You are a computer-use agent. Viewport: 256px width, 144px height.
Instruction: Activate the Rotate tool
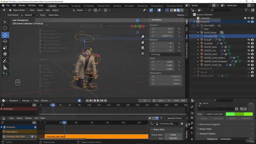pyautogui.click(x=5, y=41)
